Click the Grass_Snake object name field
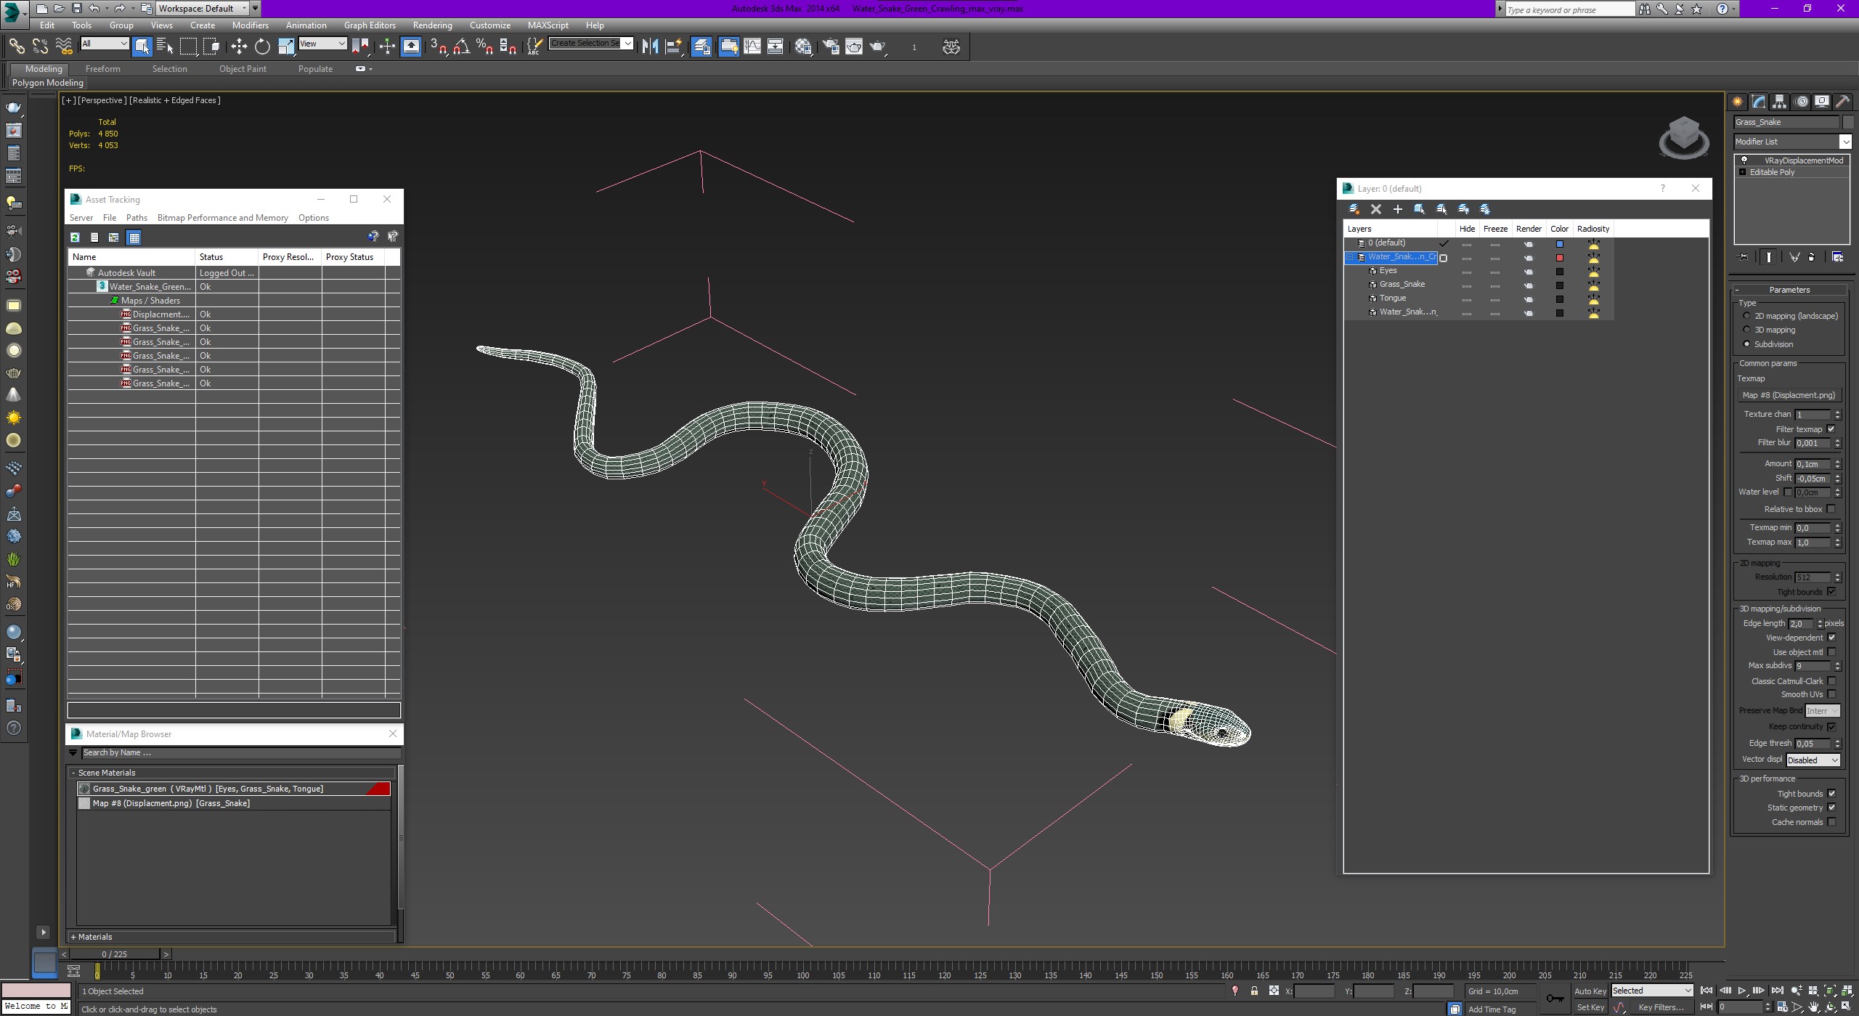 pyautogui.click(x=1787, y=122)
